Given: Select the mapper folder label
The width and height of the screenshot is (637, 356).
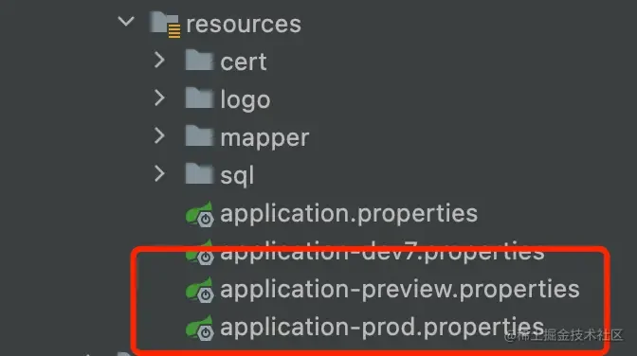Looking at the screenshot, I should pos(264,138).
